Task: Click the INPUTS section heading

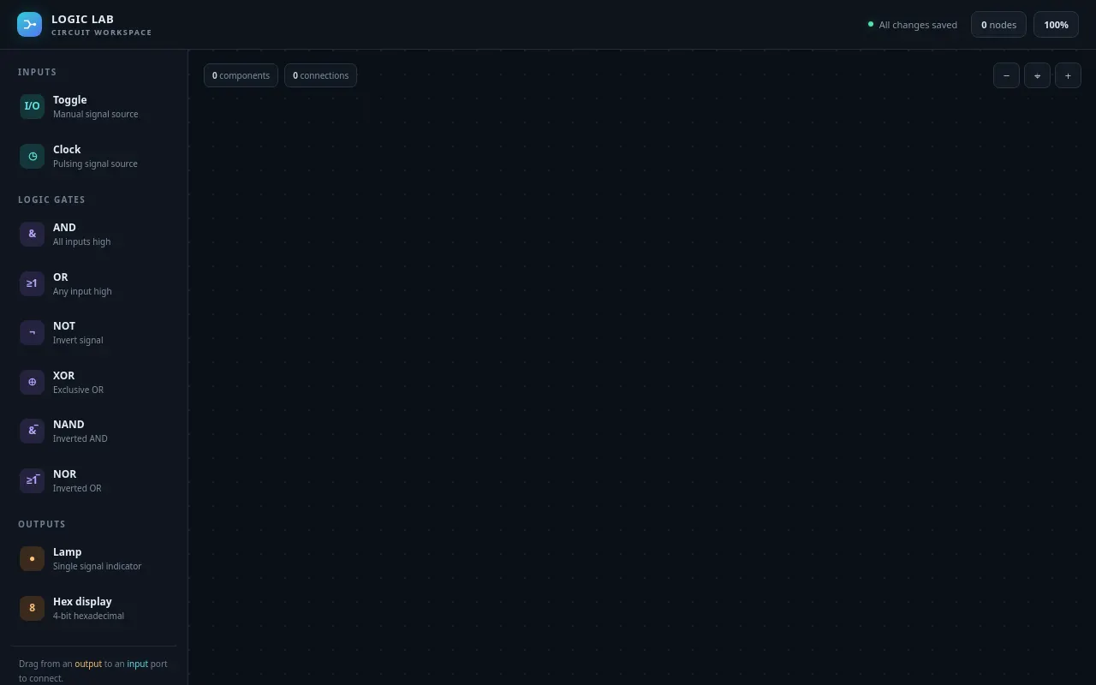Action: tap(38, 72)
